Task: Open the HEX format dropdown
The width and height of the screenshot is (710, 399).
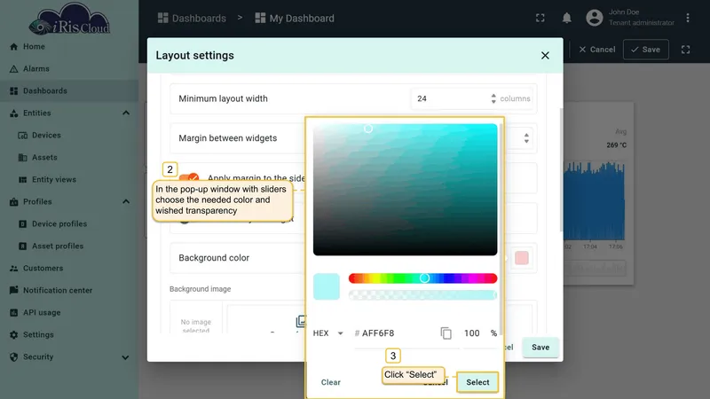Action: tap(327, 333)
